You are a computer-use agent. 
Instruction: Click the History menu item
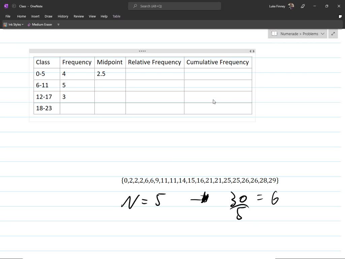pyautogui.click(x=63, y=16)
